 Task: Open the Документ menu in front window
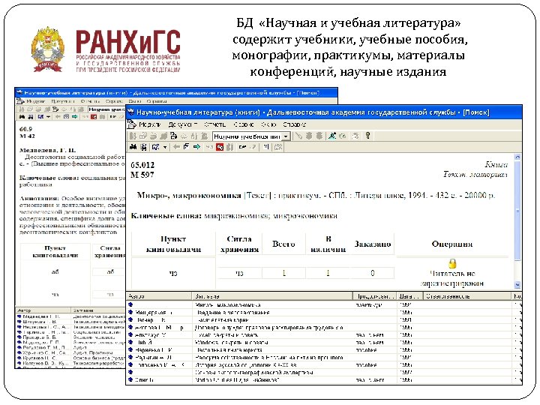pos(183,124)
